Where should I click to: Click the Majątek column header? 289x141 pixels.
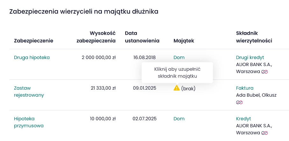(184, 41)
